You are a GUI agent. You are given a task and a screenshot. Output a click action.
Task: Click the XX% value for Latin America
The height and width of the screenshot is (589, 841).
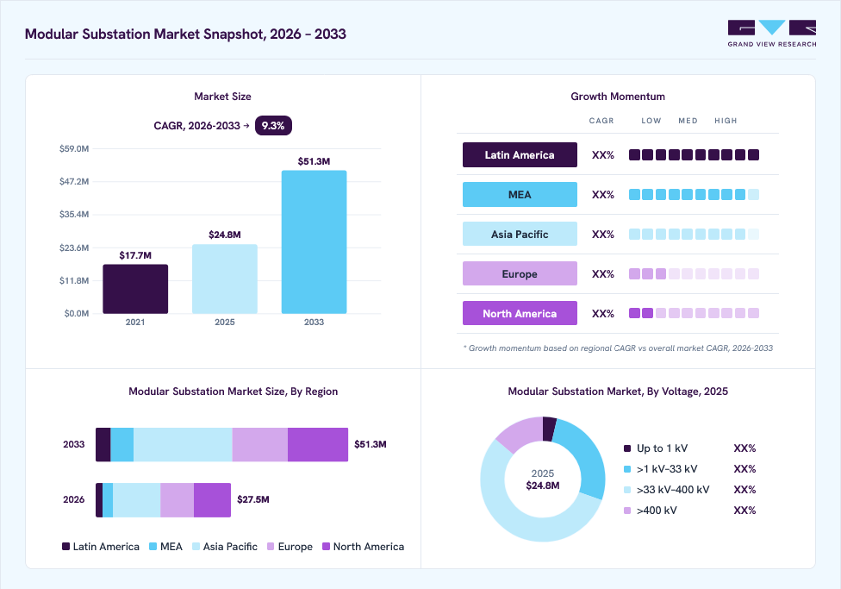coord(603,154)
